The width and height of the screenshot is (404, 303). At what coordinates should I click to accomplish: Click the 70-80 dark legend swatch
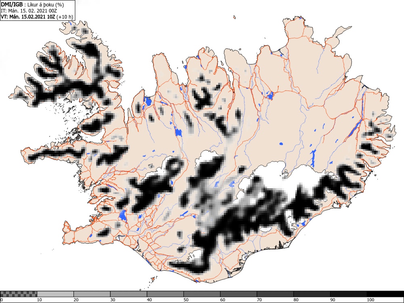pos(275,294)
